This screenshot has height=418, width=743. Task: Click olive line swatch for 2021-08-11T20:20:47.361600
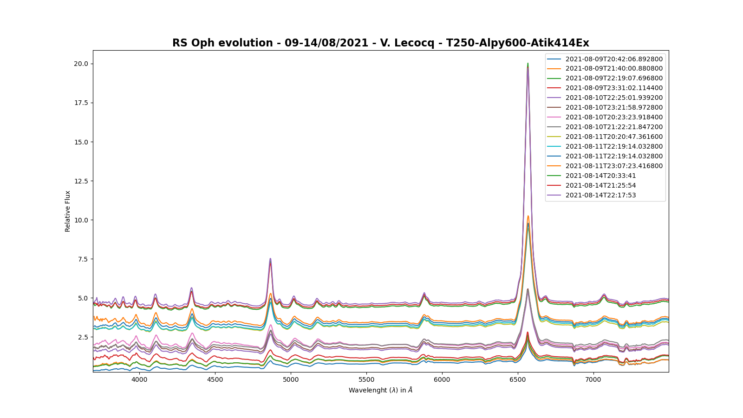tap(554, 137)
